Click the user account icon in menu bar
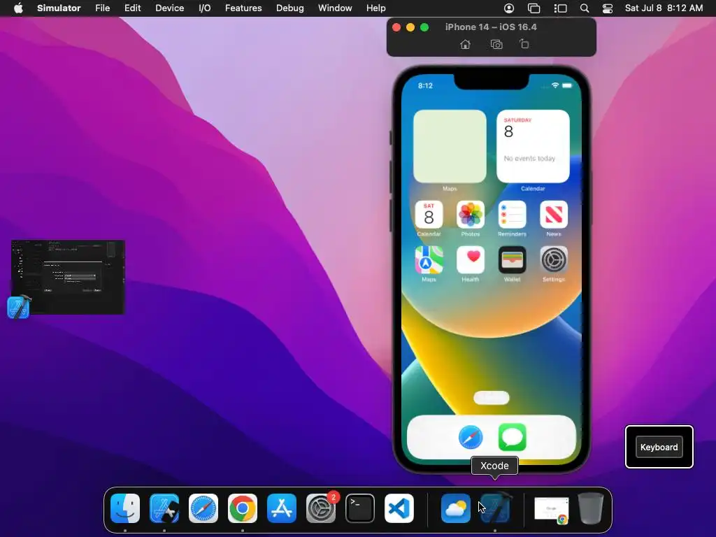Viewport: 716px width, 537px height. tap(509, 8)
